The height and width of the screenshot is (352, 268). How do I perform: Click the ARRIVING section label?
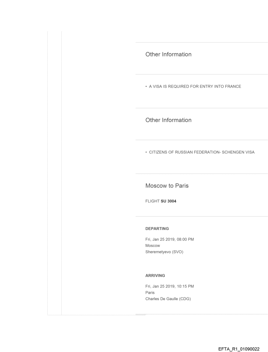(155, 276)
